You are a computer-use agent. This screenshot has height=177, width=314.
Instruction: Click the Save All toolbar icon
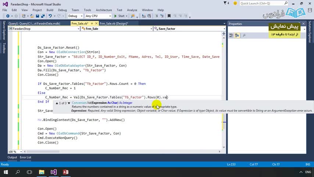click(x=42, y=16)
